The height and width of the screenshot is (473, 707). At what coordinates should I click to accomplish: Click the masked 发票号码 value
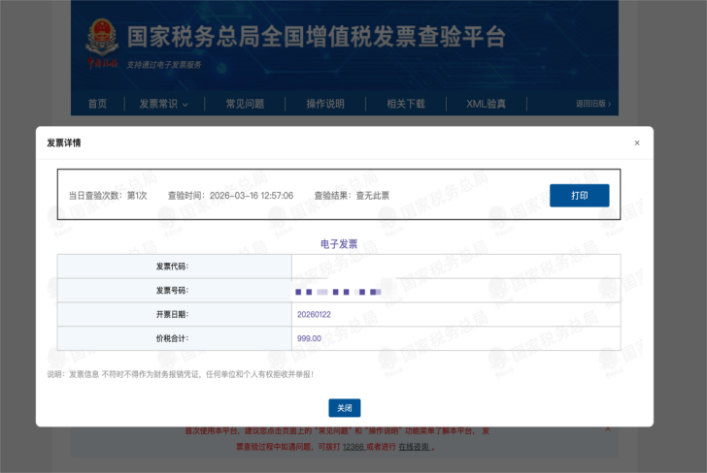point(338,291)
